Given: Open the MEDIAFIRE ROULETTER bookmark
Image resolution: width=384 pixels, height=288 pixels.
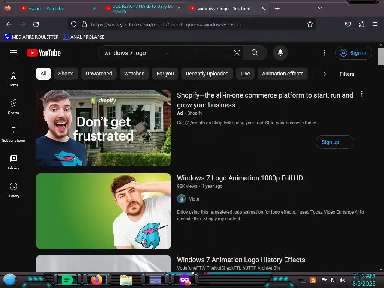Looking at the screenshot, I should click(31, 37).
